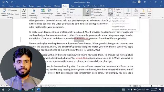Image resolution: width=164 pixels, height=92 pixels.
Task: Switch to Read Mode view
Action: click(130, 86)
